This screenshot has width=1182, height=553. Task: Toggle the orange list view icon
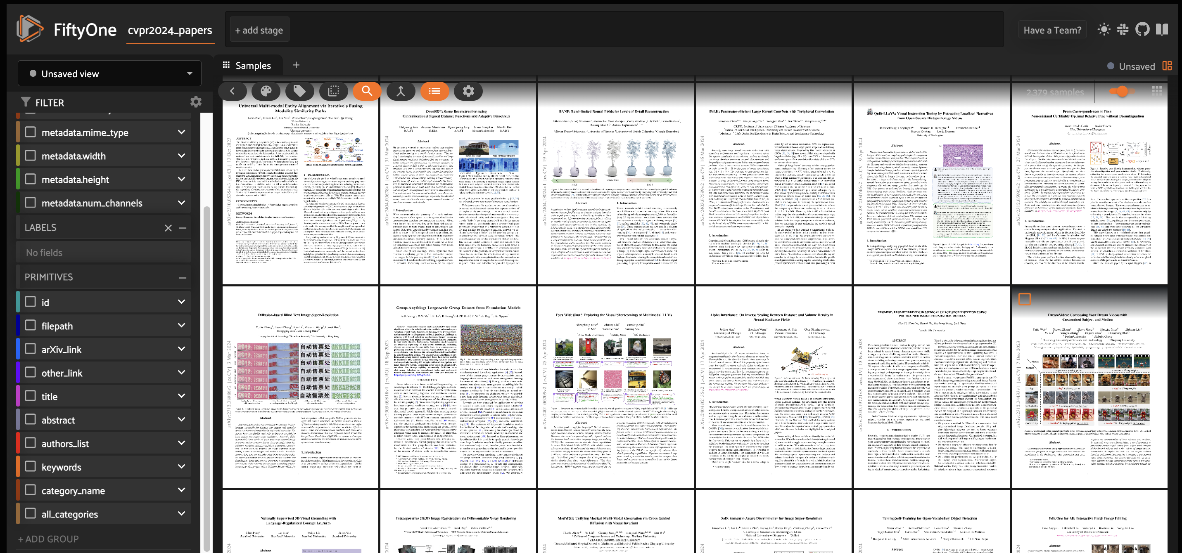point(434,91)
